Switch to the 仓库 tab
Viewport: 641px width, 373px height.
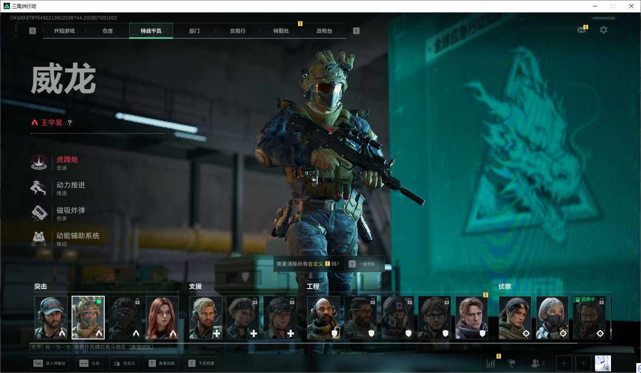click(108, 31)
